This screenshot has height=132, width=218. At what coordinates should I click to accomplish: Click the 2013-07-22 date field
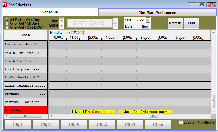135,20
